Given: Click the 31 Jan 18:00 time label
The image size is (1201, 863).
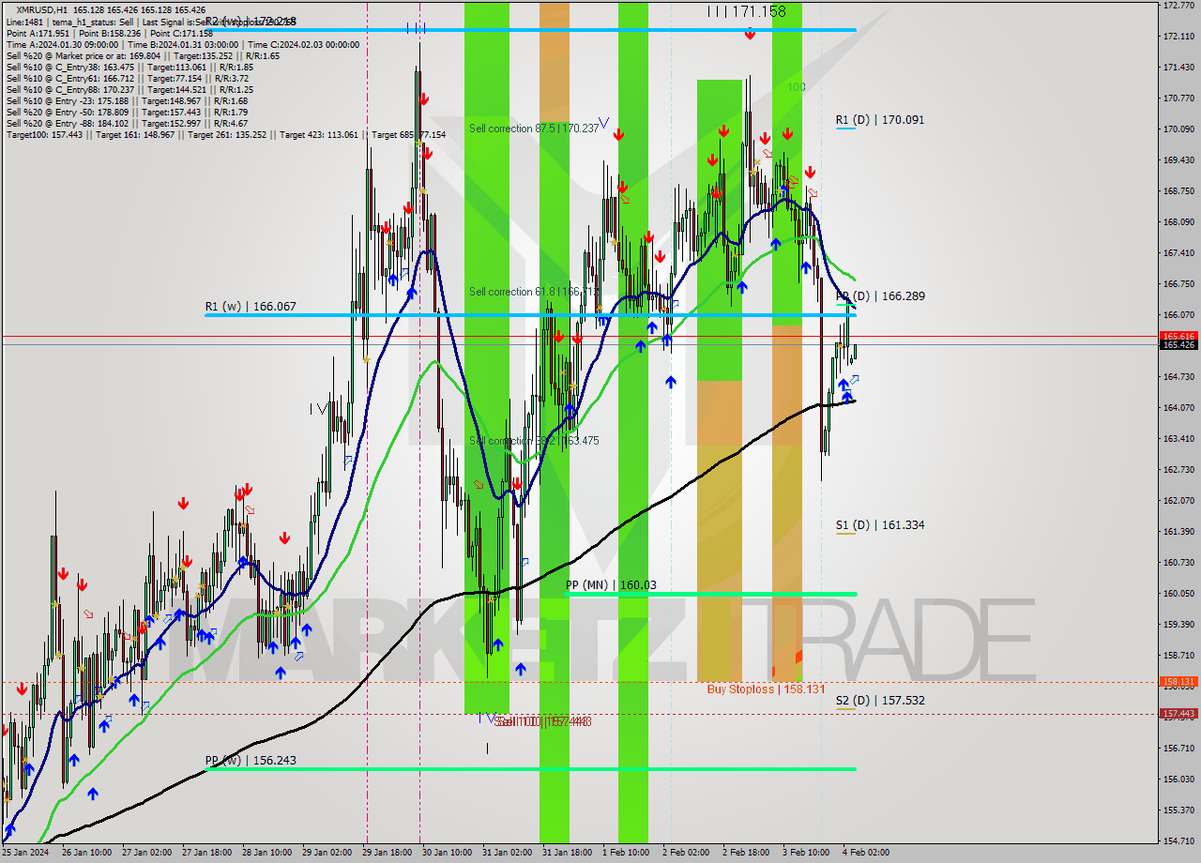Looking at the screenshot, I should tap(569, 853).
